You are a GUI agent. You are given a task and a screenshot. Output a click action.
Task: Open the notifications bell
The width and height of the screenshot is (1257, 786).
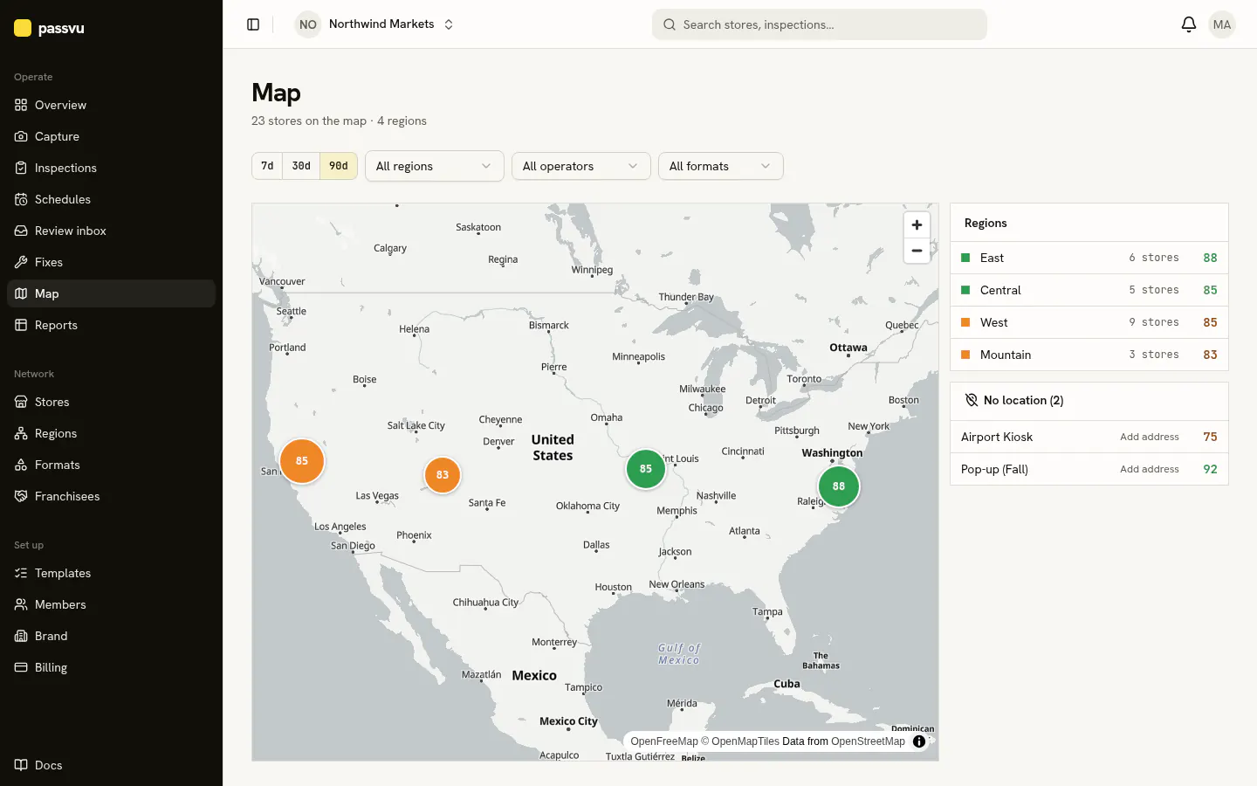[1188, 24]
